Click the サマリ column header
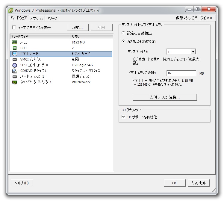224x201 pixels. [91, 37]
